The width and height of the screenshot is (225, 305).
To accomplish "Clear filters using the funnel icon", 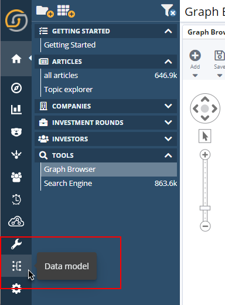I will click(169, 10).
